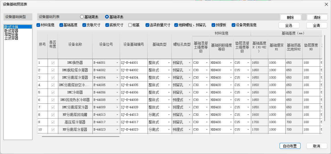The width and height of the screenshot is (331, 154).
Task: Select the 基础简表 radio button
Action: [82, 17]
